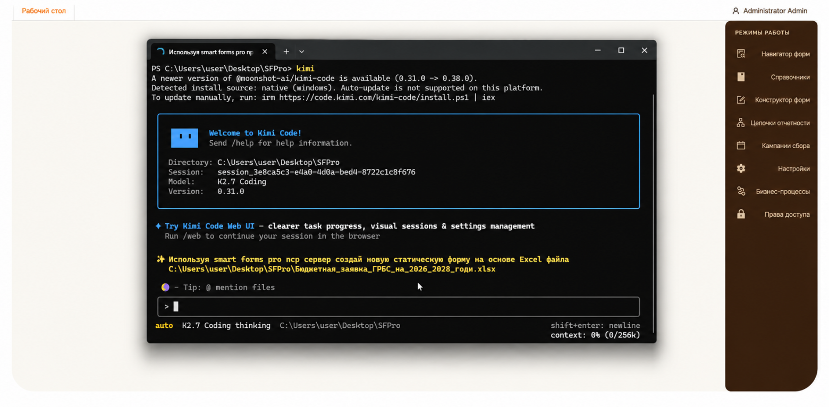Click the Kimi robot face logo

coord(184,138)
